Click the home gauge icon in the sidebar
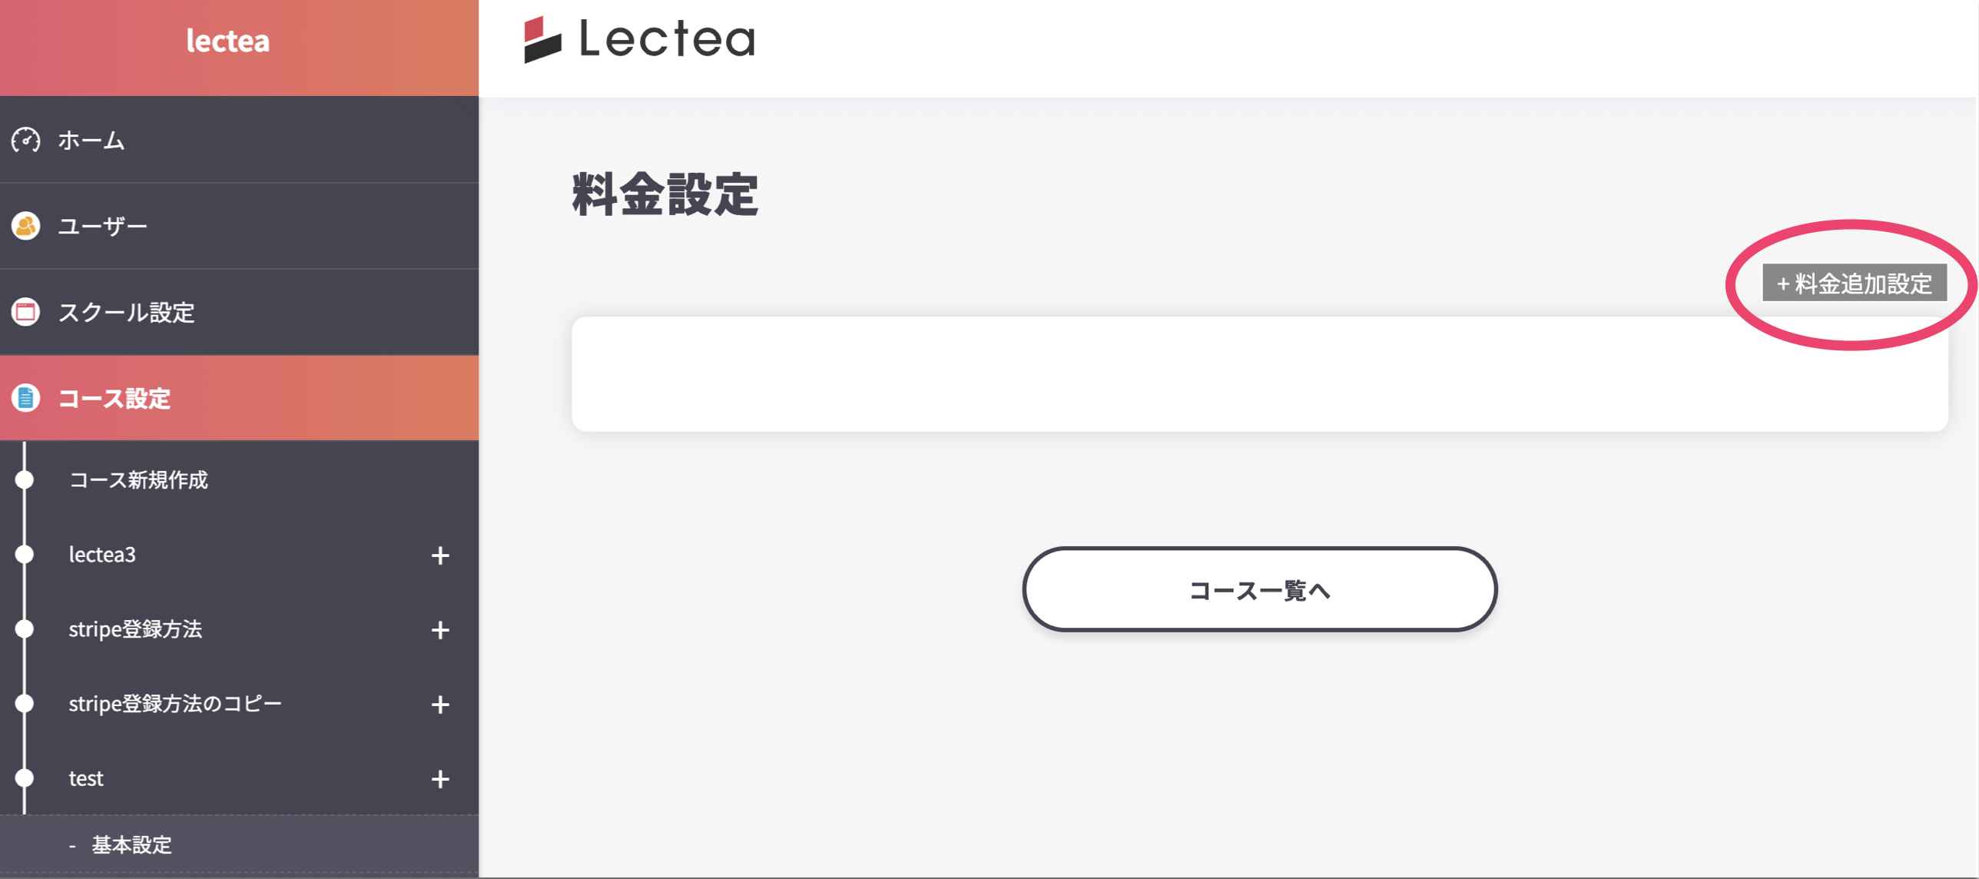Viewport: 1979px width, 879px height. click(x=25, y=141)
